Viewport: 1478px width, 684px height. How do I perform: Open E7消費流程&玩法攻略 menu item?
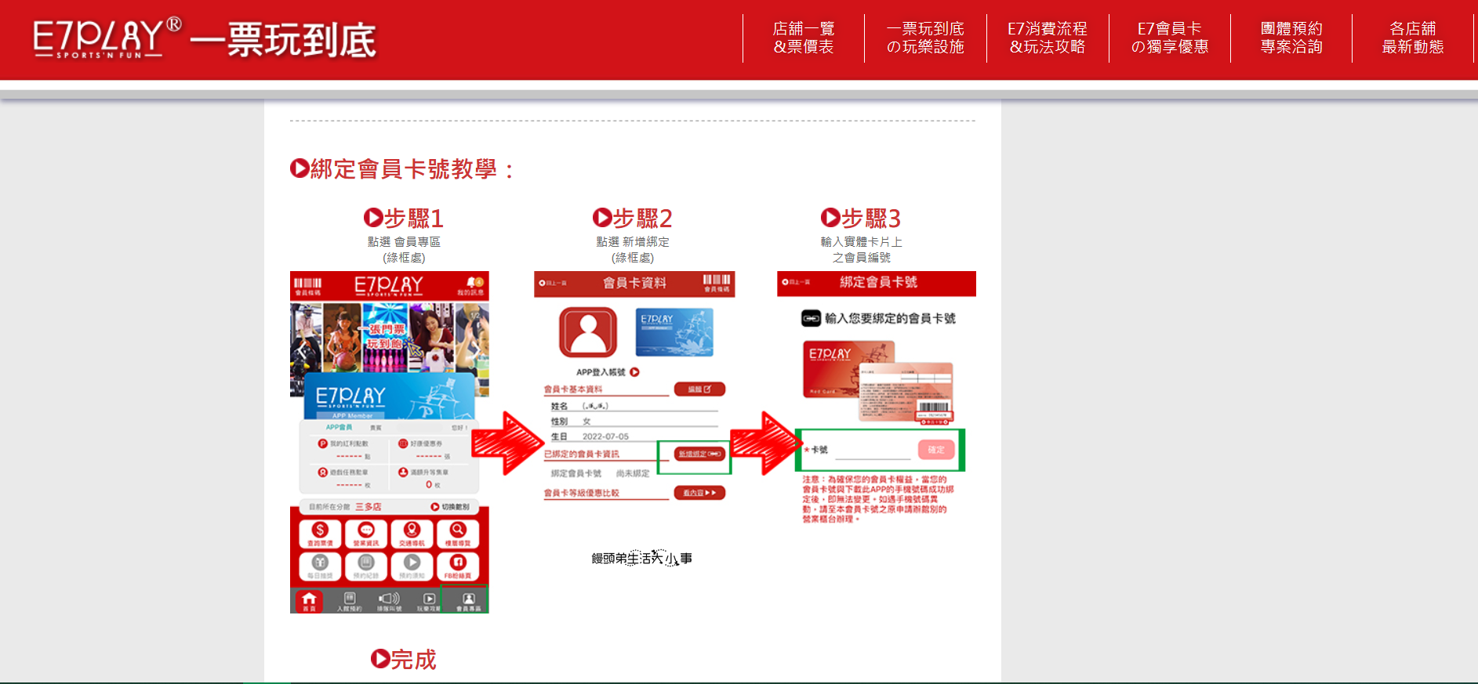(x=1048, y=38)
